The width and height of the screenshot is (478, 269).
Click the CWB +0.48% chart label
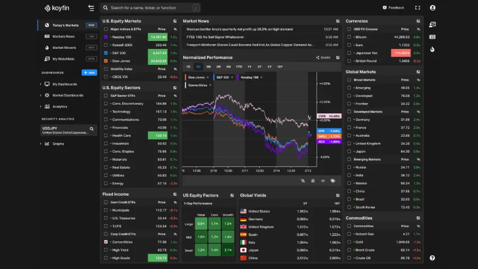(x=329, y=116)
